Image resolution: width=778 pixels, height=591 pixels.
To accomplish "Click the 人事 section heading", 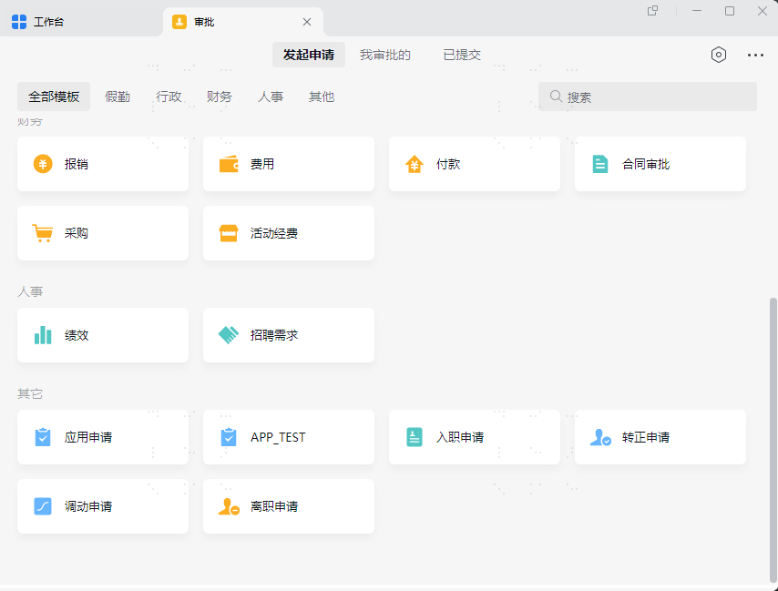I will [30, 291].
